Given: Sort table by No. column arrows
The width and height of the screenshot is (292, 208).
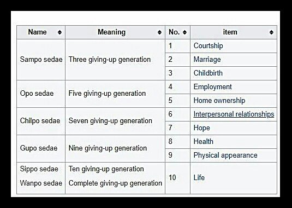Looking at the screenshot, I should pos(184,32).
